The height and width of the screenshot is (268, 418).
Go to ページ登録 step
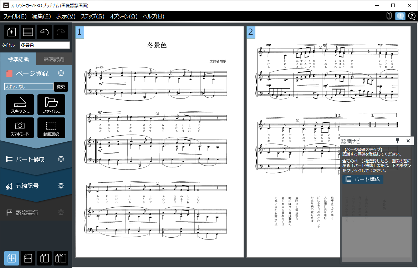click(32, 73)
